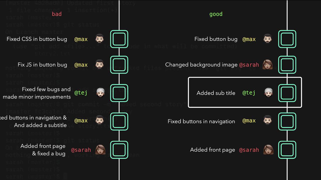Select the commit node beside "Fix JS in button bug"

119,65
